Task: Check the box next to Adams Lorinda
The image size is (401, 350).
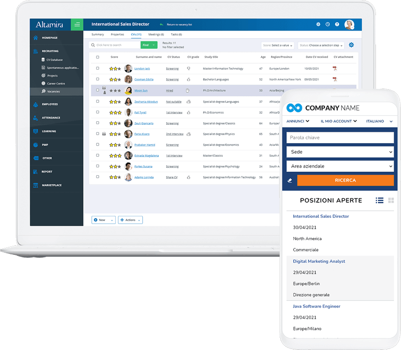Action: (97, 177)
